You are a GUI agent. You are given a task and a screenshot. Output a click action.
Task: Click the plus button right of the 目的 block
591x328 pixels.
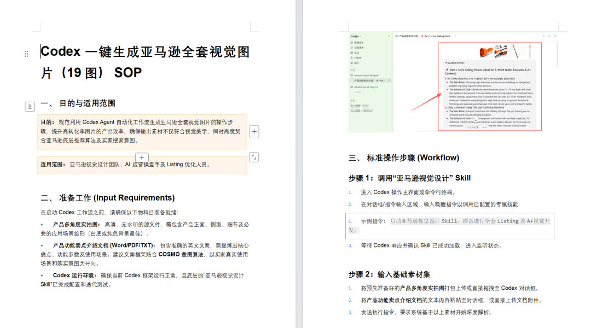tap(254, 132)
